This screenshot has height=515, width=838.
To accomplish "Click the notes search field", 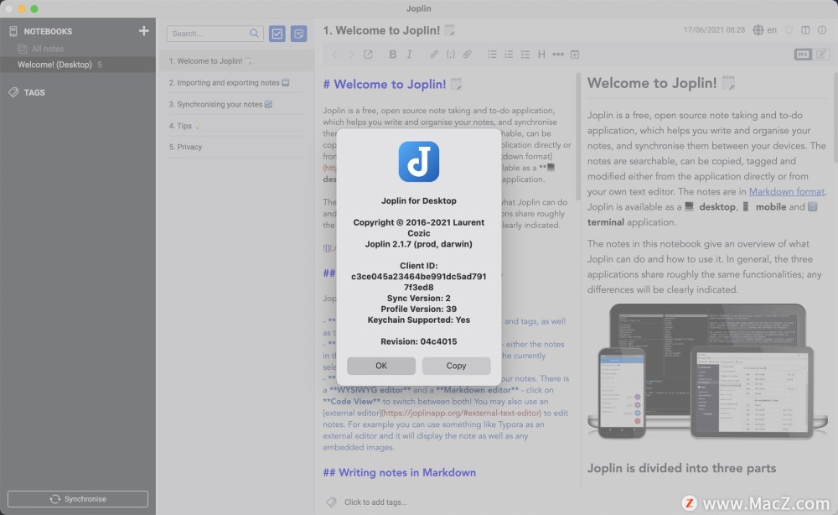I will point(208,34).
